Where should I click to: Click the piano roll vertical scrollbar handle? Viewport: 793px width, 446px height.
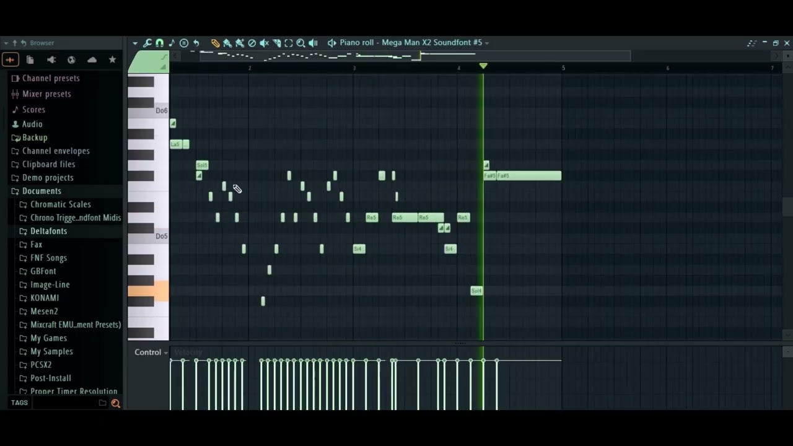[x=787, y=208]
